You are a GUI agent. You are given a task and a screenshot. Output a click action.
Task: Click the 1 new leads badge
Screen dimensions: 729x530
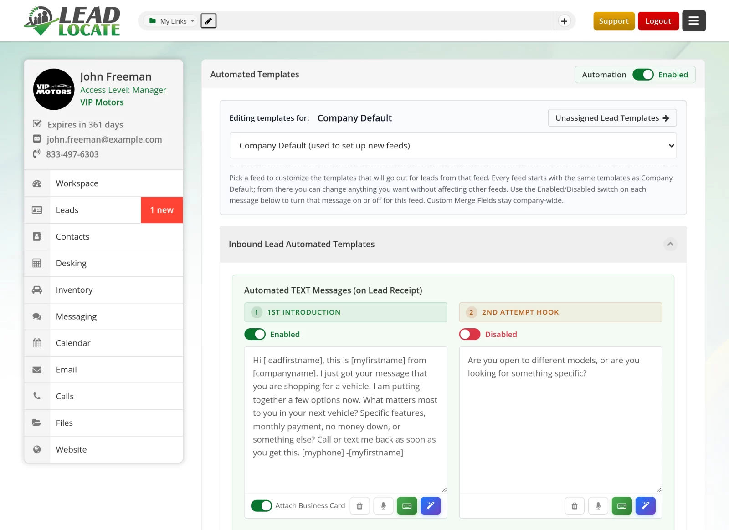162,210
